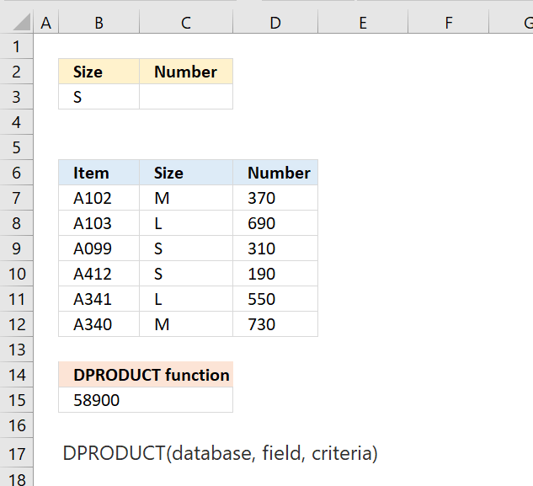
Task: Click the Item header cell
Action: coord(99,173)
